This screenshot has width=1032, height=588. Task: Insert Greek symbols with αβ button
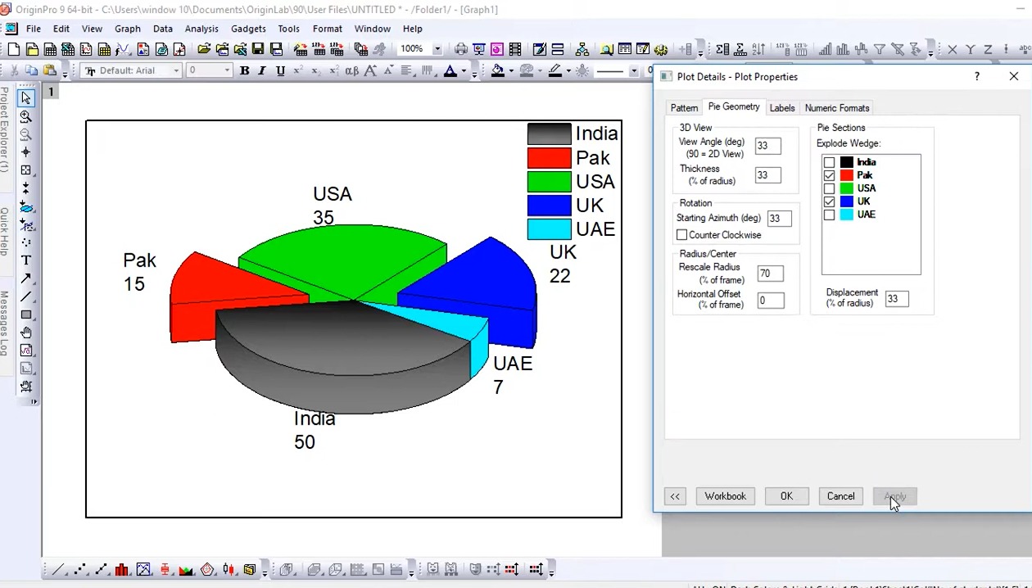[352, 71]
